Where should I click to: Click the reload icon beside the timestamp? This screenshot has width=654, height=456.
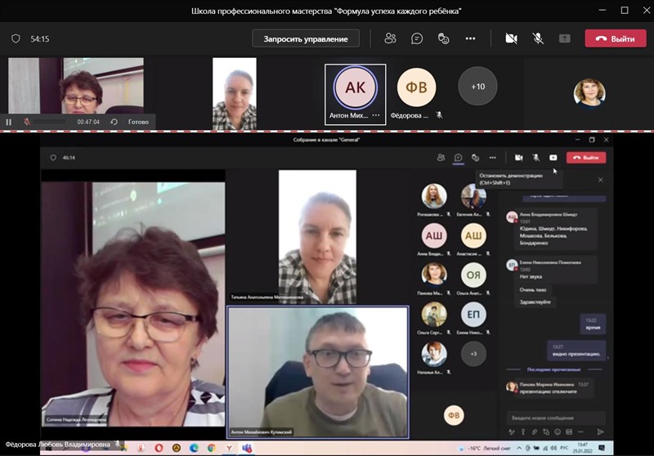click(114, 122)
